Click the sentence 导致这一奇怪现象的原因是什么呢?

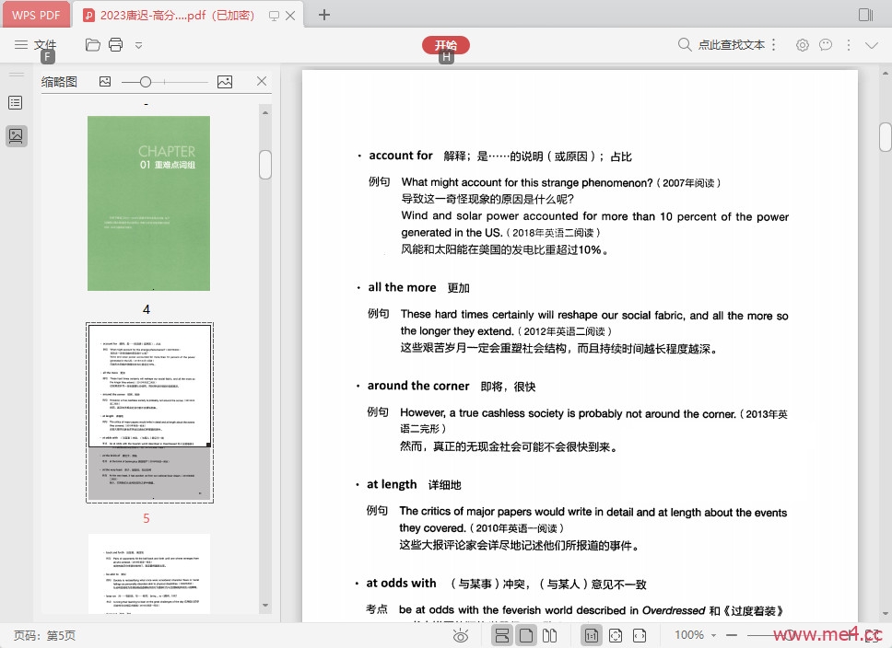click(487, 199)
